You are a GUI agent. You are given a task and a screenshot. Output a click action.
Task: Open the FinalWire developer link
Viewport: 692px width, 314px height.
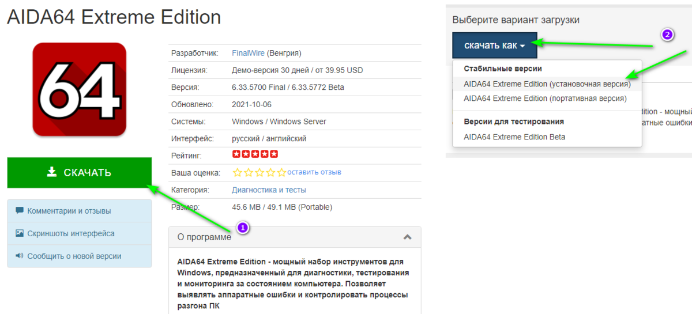click(x=248, y=53)
